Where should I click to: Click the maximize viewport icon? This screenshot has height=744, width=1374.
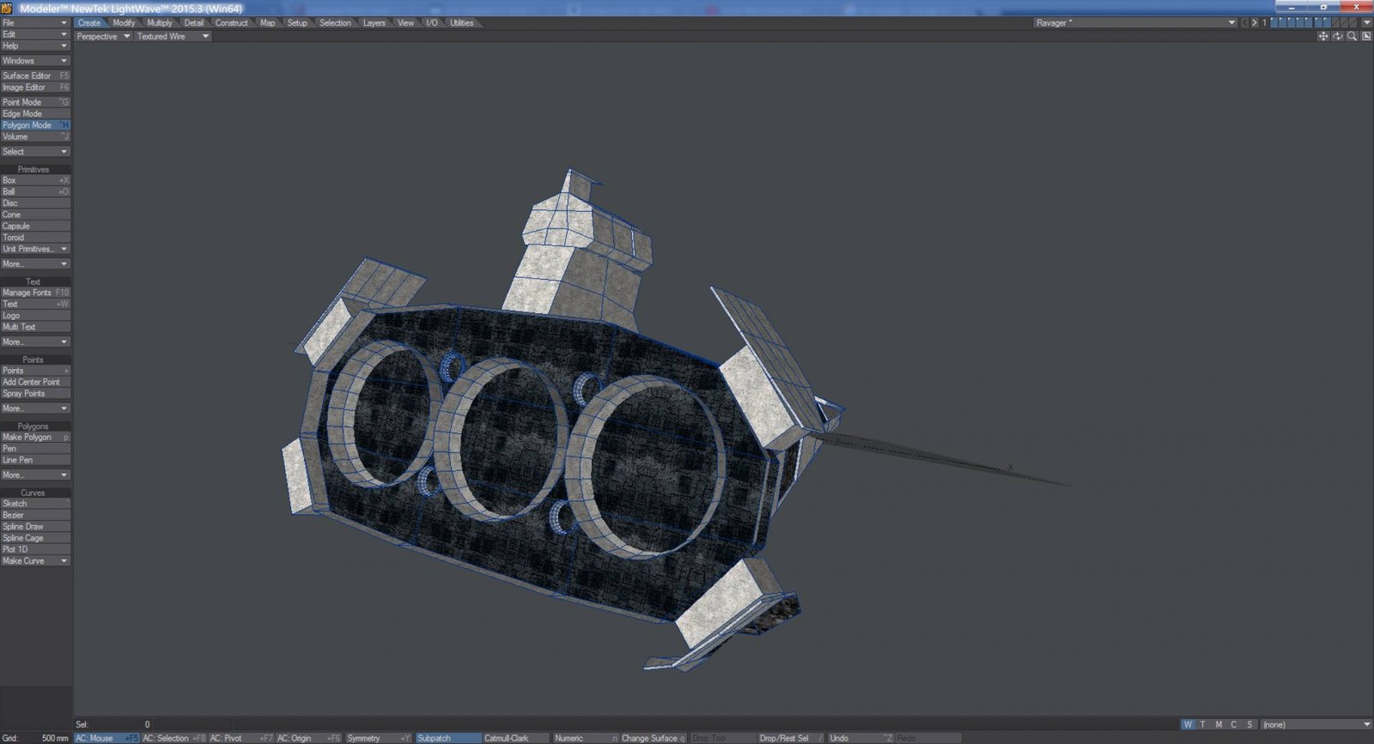(x=1366, y=36)
